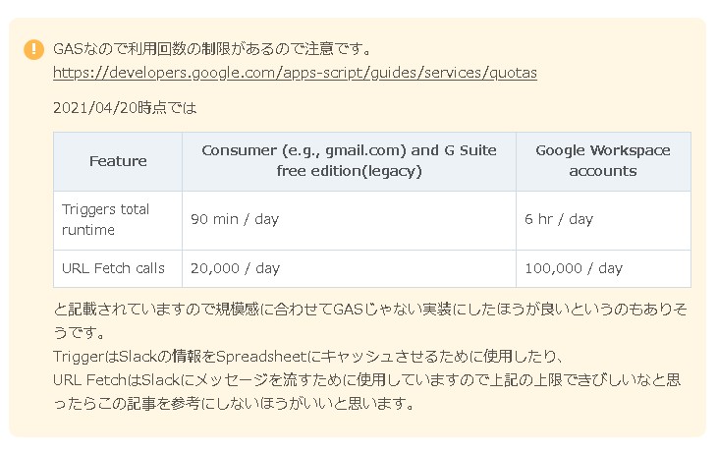This screenshot has height=453, width=718.
Task: Click the "90 min / day" table cell
Action: point(235,219)
